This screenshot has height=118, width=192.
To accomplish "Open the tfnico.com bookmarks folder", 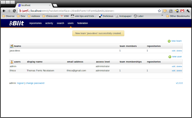I will pos(50,16).
